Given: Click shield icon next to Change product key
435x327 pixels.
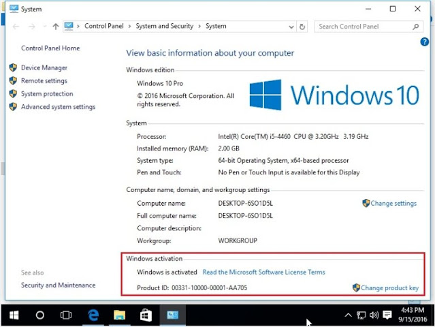Looking at the screenshot, I should [x=356, y=287].
